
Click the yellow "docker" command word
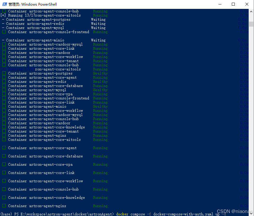click(x=122, y=214)
